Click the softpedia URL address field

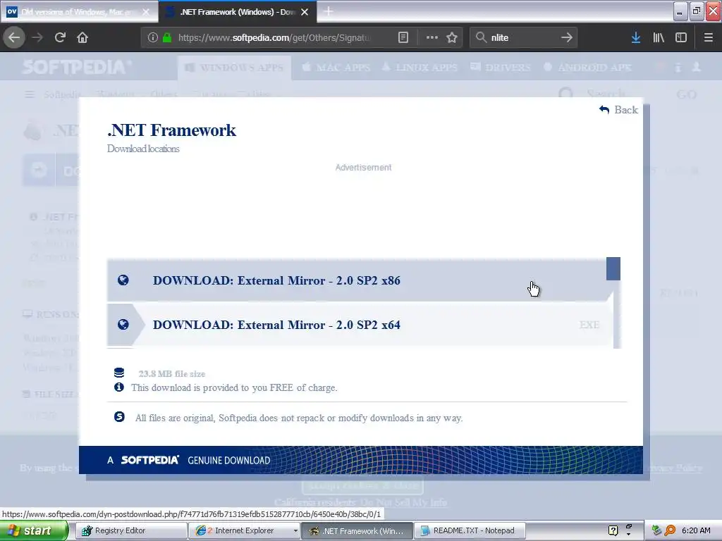(274, 38)
